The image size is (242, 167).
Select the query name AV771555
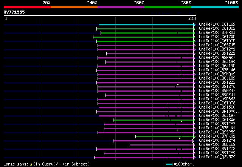tap(14, 12)
